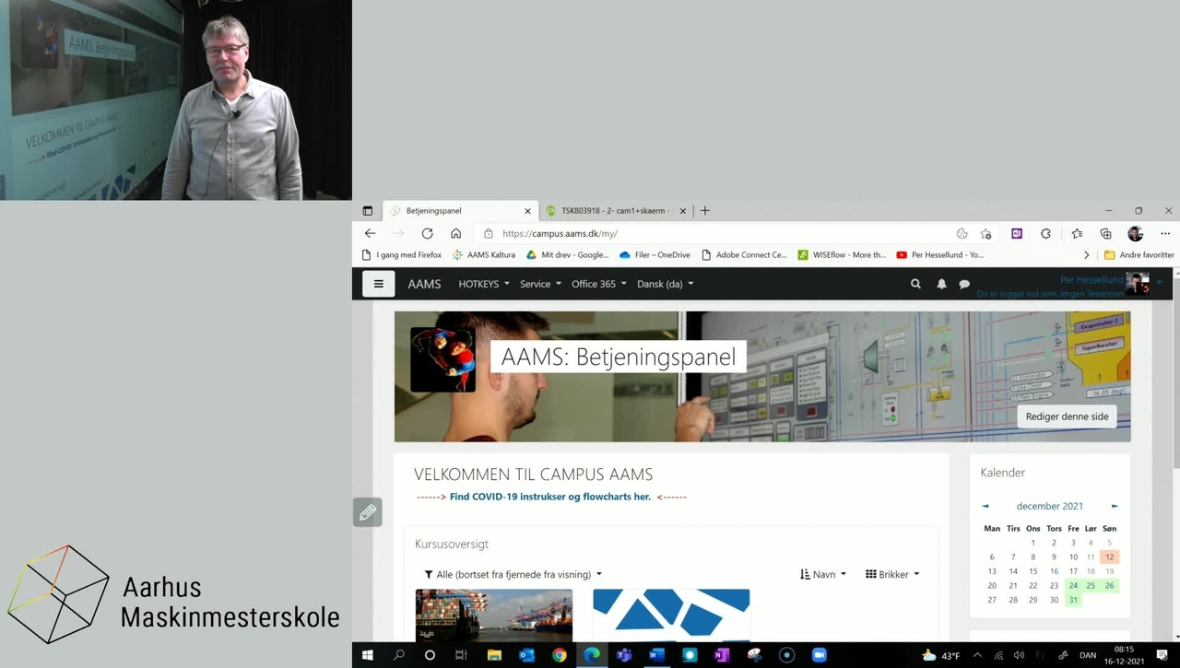Viewport: 1180px width, 668px height.
Task: Open the Navn sort dropdown
Action: [x=823, y=574]
